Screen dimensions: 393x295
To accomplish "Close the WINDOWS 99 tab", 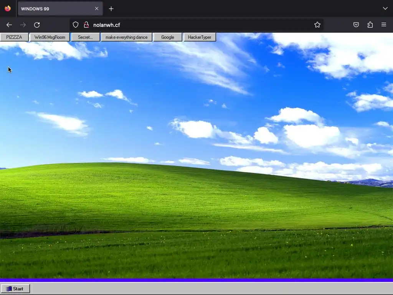I will pos(97,8).
